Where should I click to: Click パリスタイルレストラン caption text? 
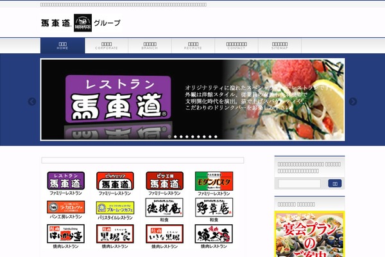coord(115,218)
